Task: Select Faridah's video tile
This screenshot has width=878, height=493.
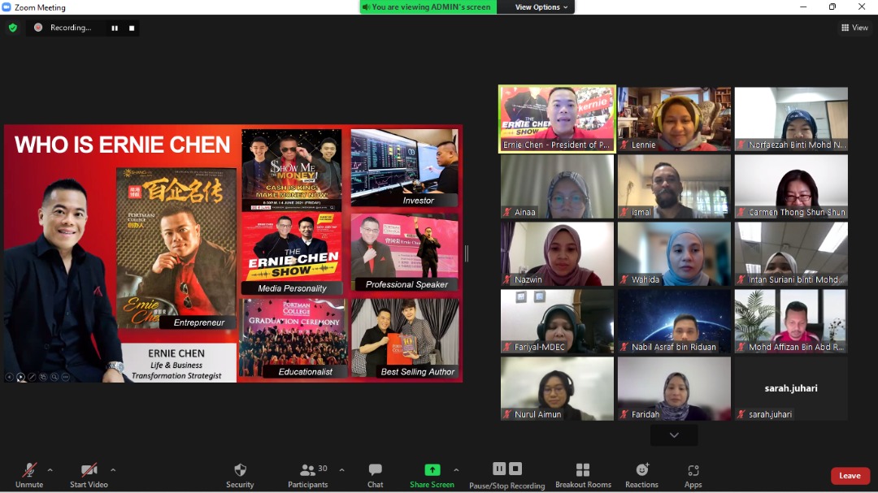Action: pos(674,389)
